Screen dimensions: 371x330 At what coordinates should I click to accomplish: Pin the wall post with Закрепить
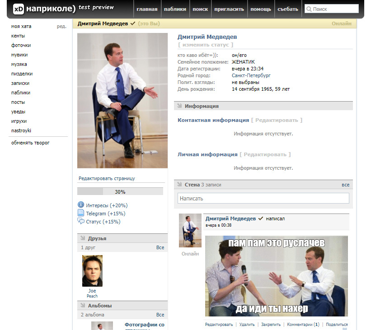point(271,324)
